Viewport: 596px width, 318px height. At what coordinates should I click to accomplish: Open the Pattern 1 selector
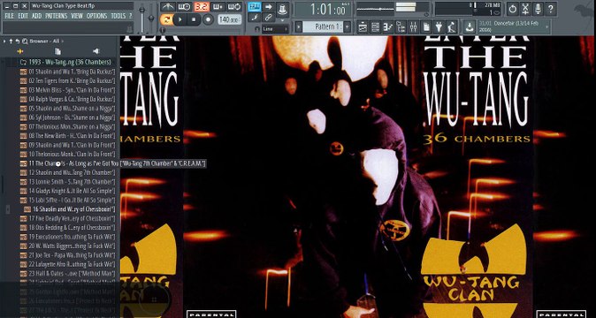coord(323,26)
